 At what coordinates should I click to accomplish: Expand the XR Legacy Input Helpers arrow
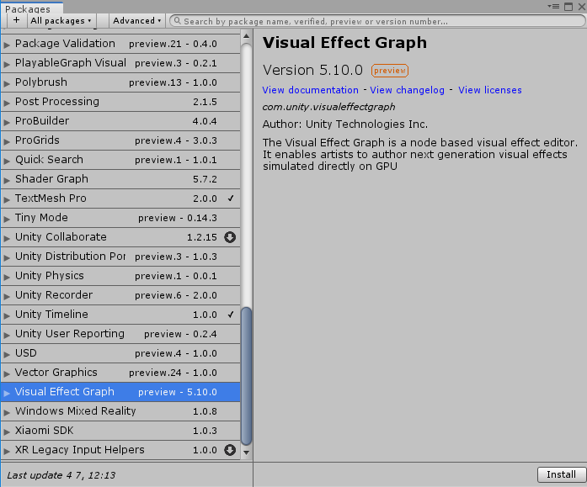point(7,451)
